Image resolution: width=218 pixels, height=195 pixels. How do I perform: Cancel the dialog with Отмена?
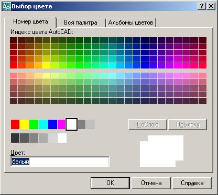tap(151, 183)
